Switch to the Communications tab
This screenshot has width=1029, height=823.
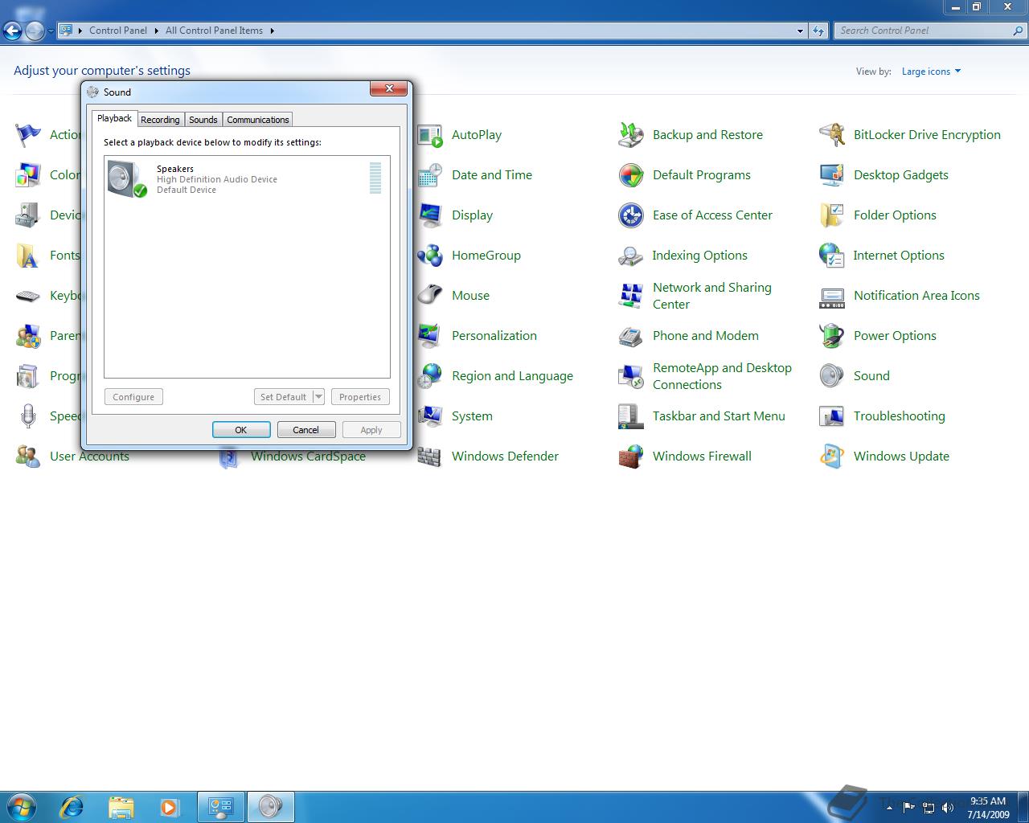click(258, 120)
